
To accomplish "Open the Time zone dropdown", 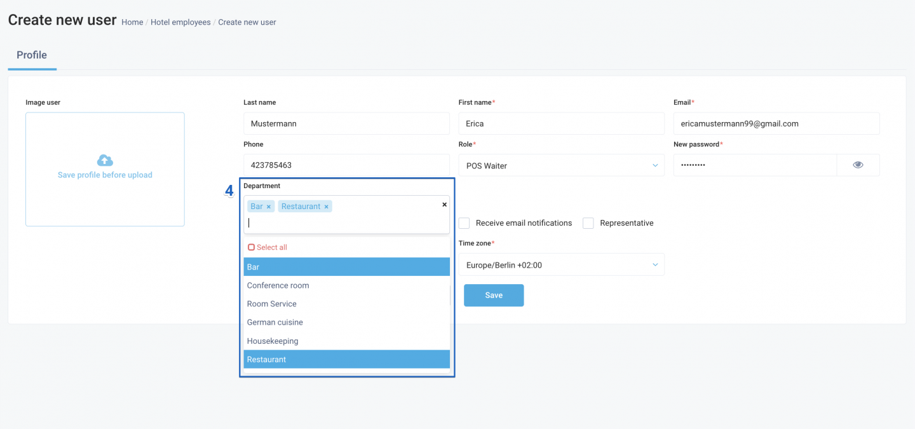I will click(x=562, y=265).
